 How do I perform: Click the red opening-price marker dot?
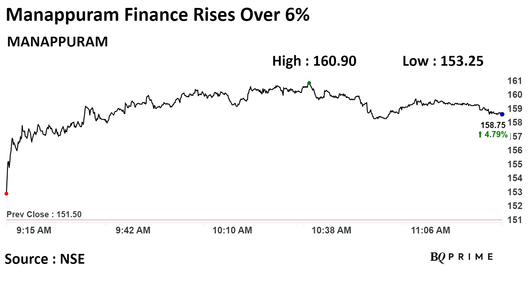pyautogui.click(x=6, y=193)
